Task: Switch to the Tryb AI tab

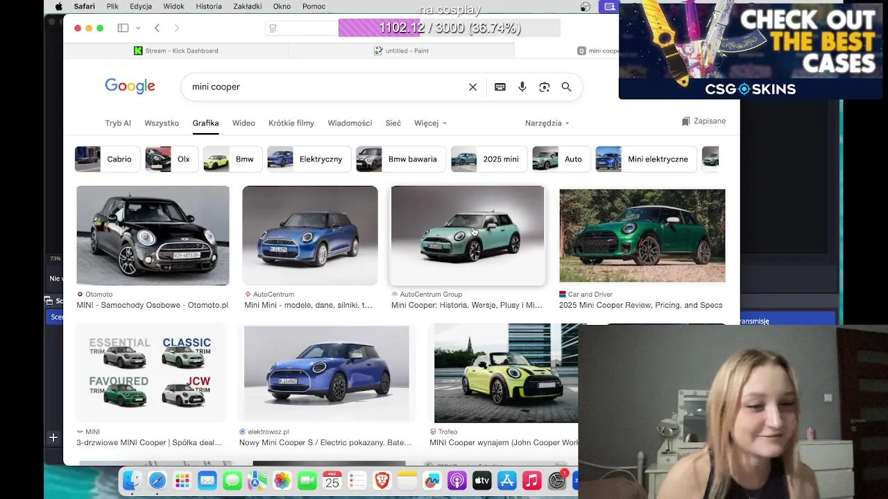Action: click(118, 123)
